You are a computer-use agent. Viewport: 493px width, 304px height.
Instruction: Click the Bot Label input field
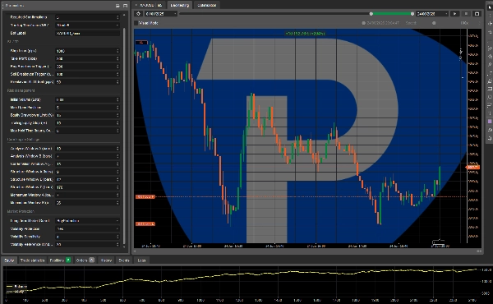[87, 33]
